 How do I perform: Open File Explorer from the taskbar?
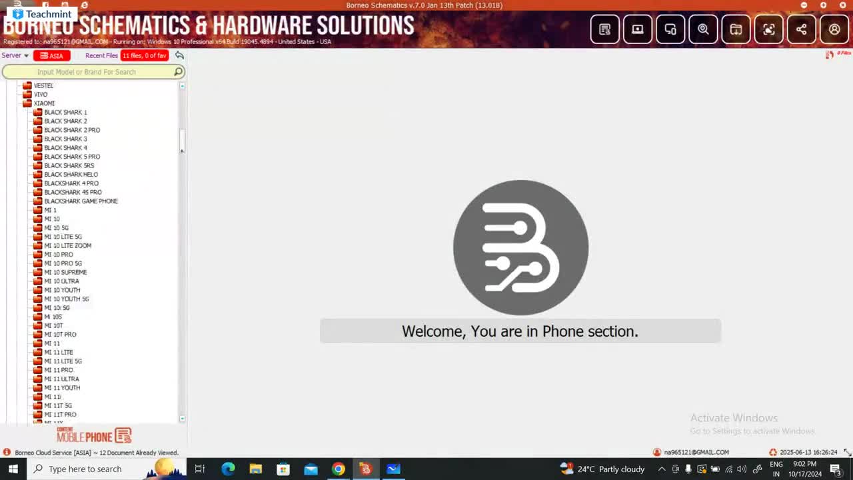click(255, 469)
